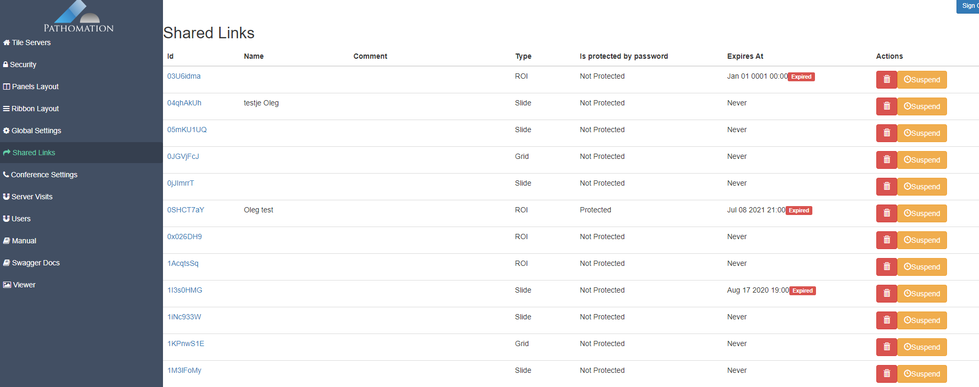Delete the 04qhAkUh link with trash icon
The width and height of the screenshot is (979, 387).
pos(886,106)
